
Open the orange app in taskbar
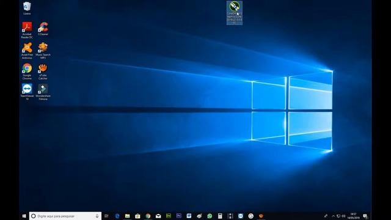[261, 216]
